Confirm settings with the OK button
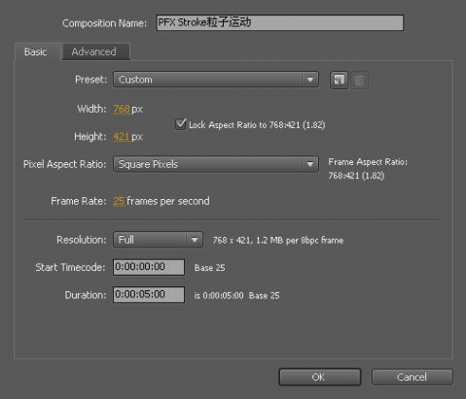The width and height of the screenshot is (466, 399). 320,377
